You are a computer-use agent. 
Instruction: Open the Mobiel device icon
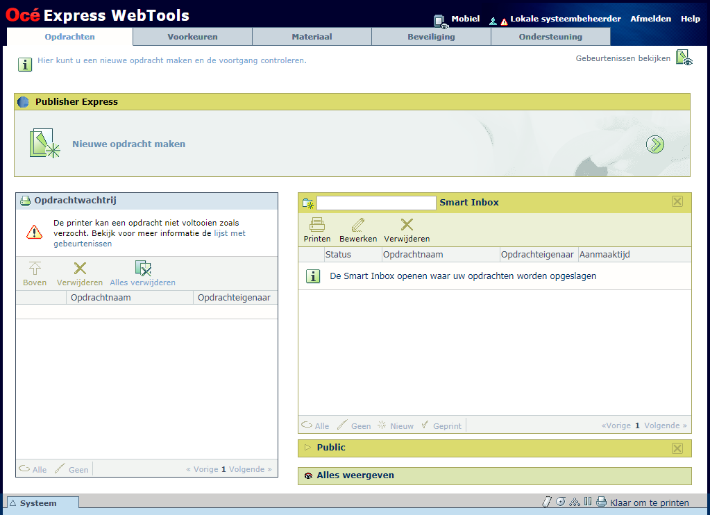coord(441,22)
